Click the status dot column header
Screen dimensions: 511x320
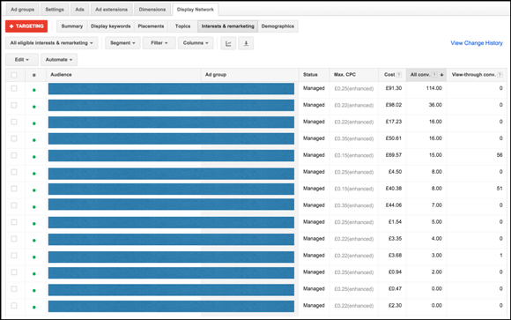pos(33,75)
